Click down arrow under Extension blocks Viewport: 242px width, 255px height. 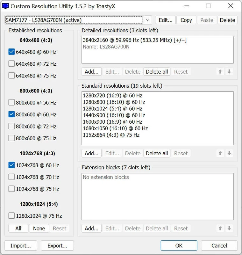(x=229, y=229)
